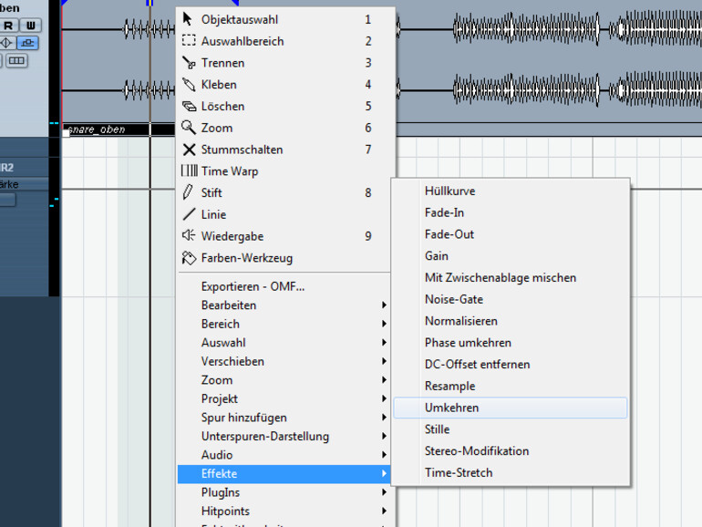Click the audio waveform right of the menu
702x527 pixels.
pos(549,60)
